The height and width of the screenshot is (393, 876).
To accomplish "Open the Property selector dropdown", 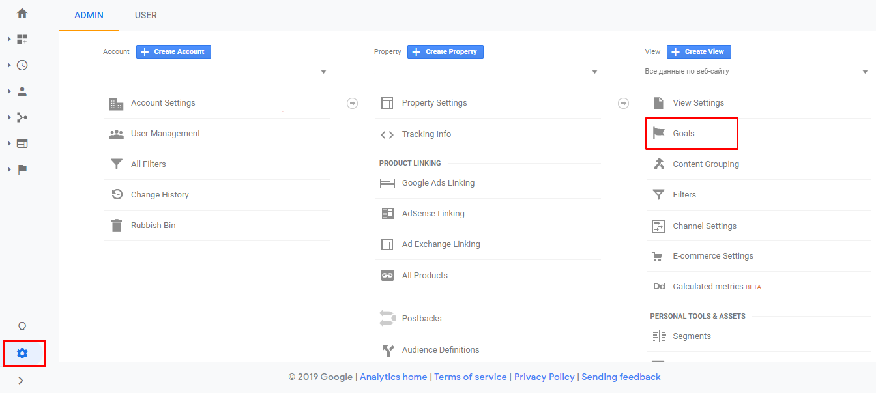I will (594, 72).
